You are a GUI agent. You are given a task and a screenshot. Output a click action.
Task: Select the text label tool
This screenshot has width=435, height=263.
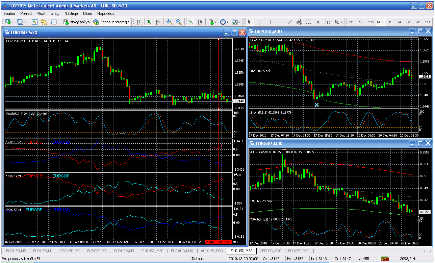tap(328, 22)
